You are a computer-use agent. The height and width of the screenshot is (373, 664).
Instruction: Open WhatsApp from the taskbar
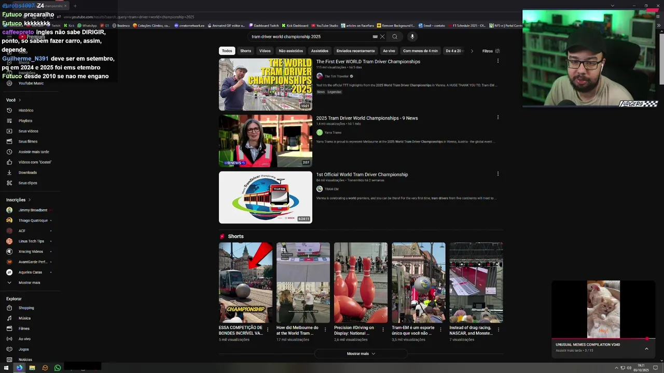(x=58, y=368)
